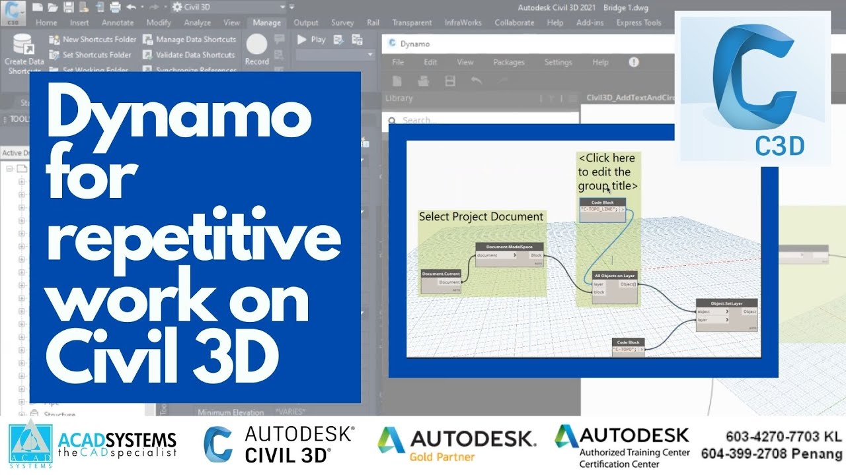Viewport: 846px width, 475px height.
Task: Click the Object.SetLayer node
Action: click(x=726, y=315)
